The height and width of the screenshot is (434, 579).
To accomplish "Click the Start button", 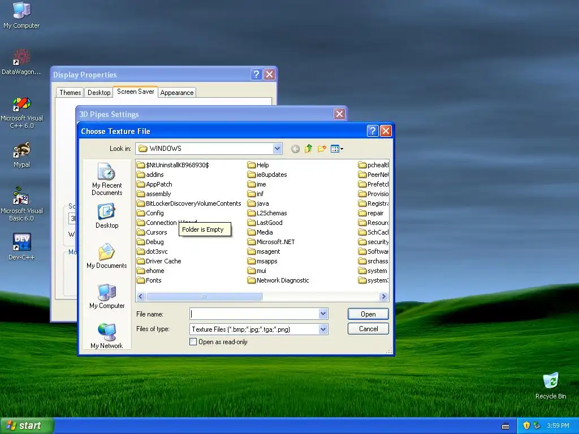I will (27, 426).
